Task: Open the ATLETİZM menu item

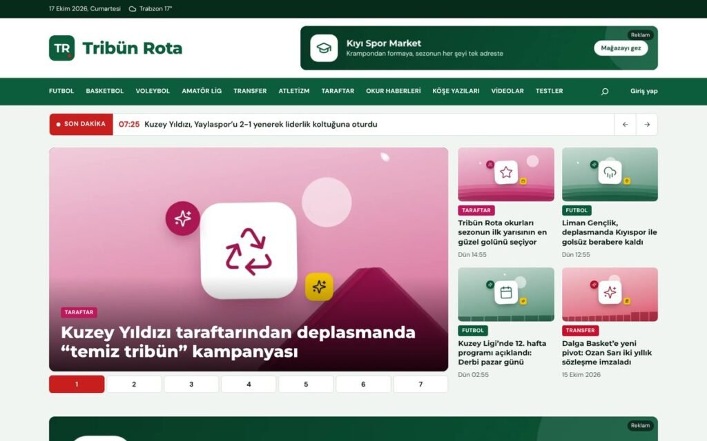Action: click(x=294, y=91)
